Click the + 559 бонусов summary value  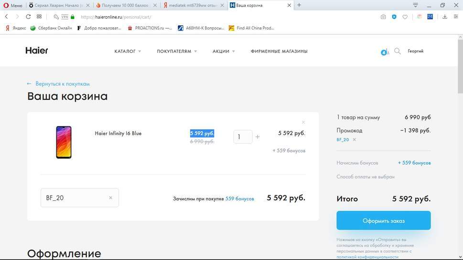click(x=414, y=163)
